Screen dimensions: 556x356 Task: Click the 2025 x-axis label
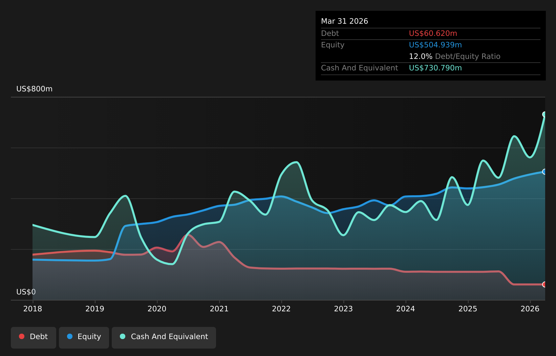[468, 309]
